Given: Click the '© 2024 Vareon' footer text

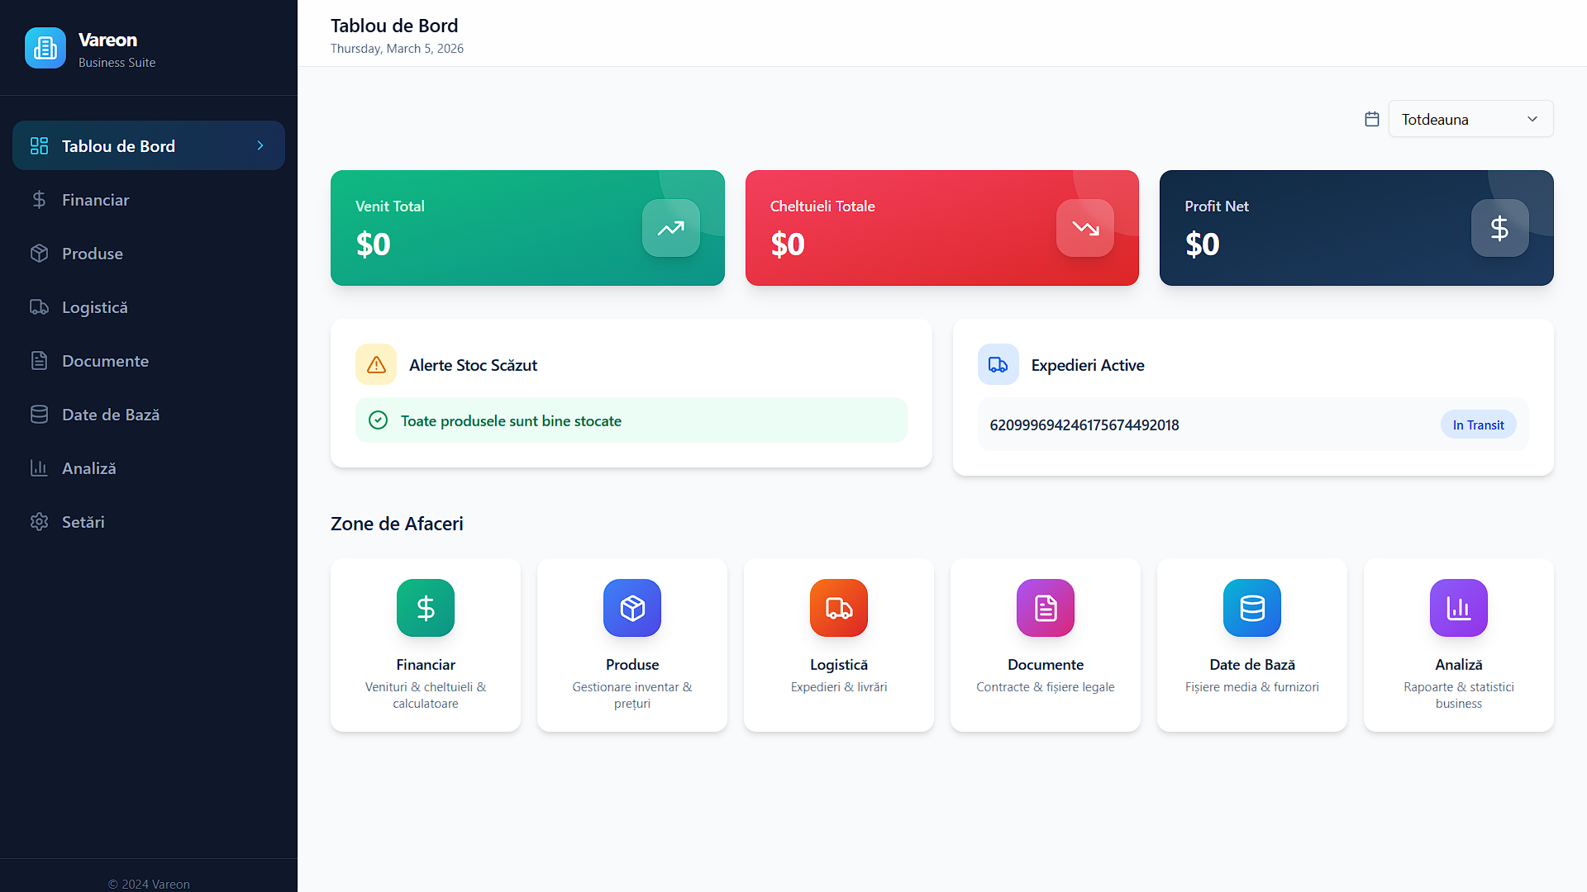Looking at the screenshot, I should [x=149, y=884].
